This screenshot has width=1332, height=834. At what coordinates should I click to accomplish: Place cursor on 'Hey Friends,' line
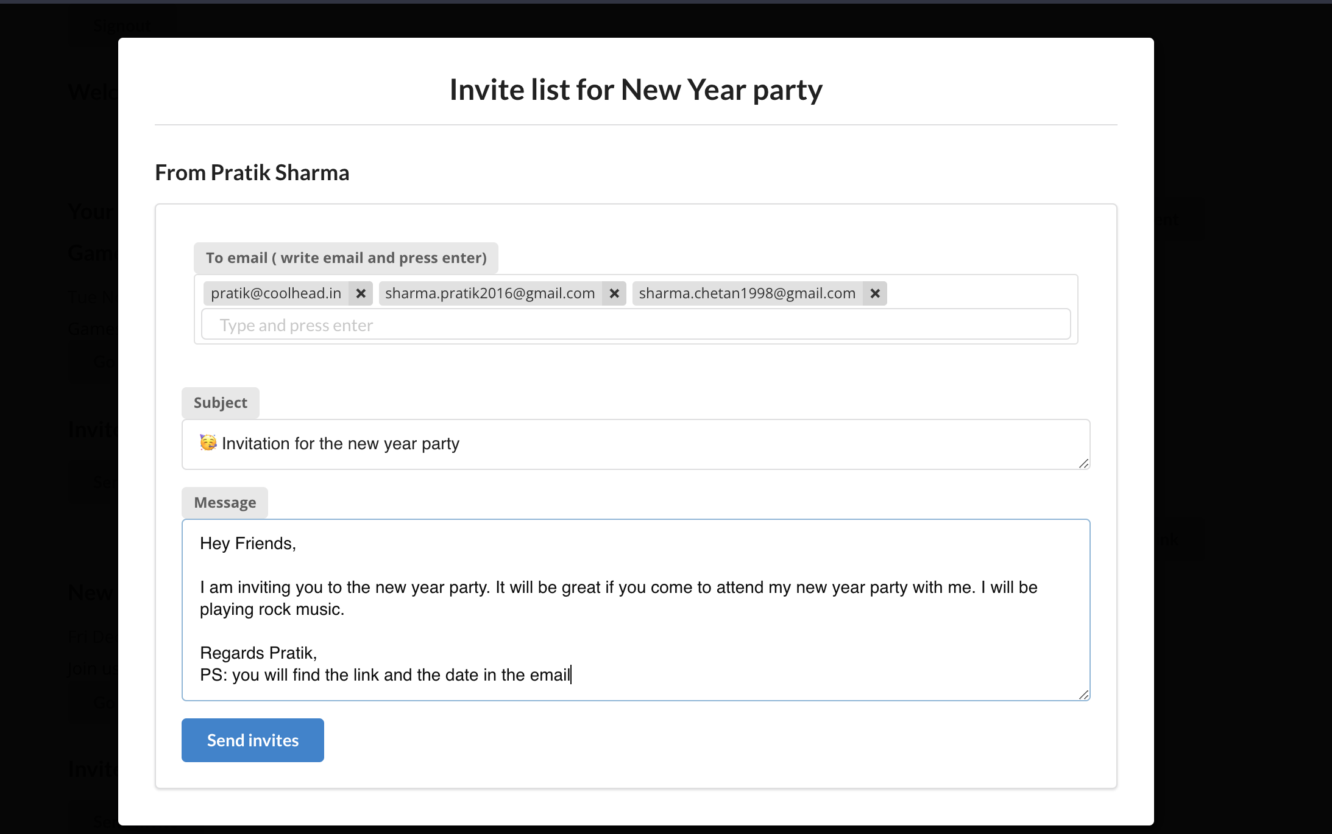(248, 544)
